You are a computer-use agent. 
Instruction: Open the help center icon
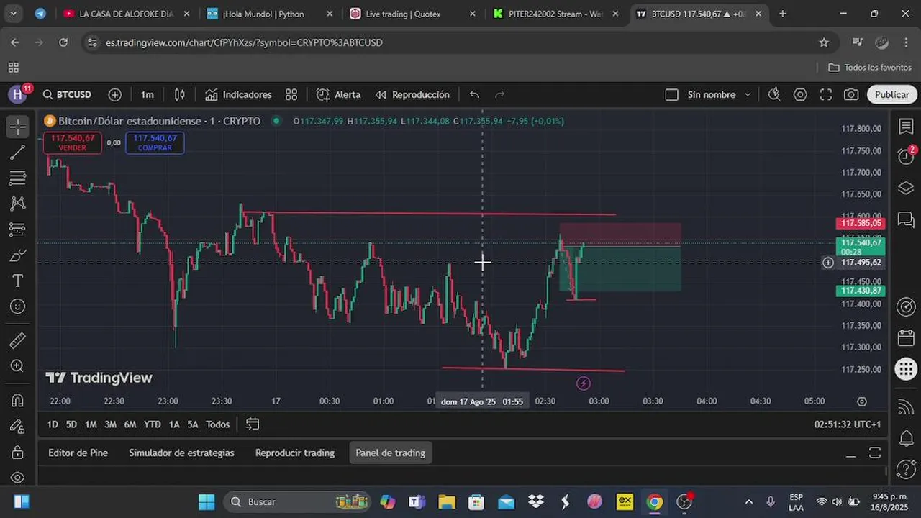pos(906,471)
